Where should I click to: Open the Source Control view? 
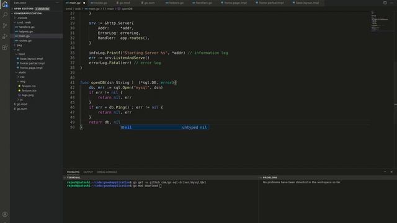pyautogui.click(x=5, y=25)
